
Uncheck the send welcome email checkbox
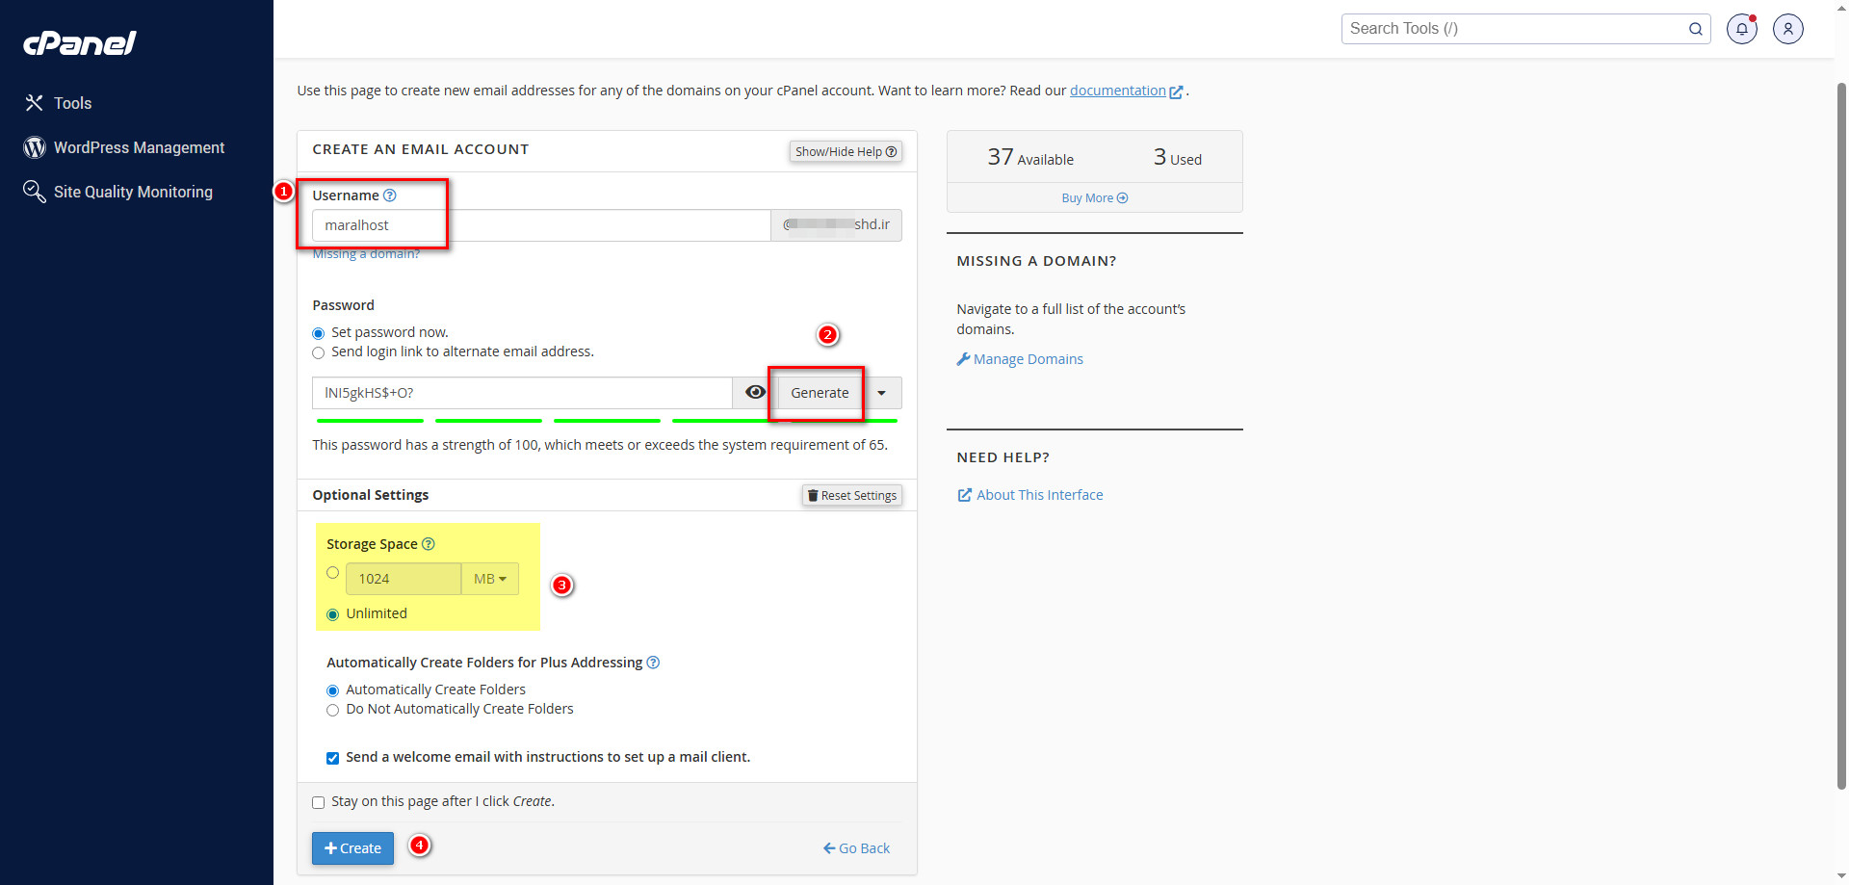click(x=333, y=758)
